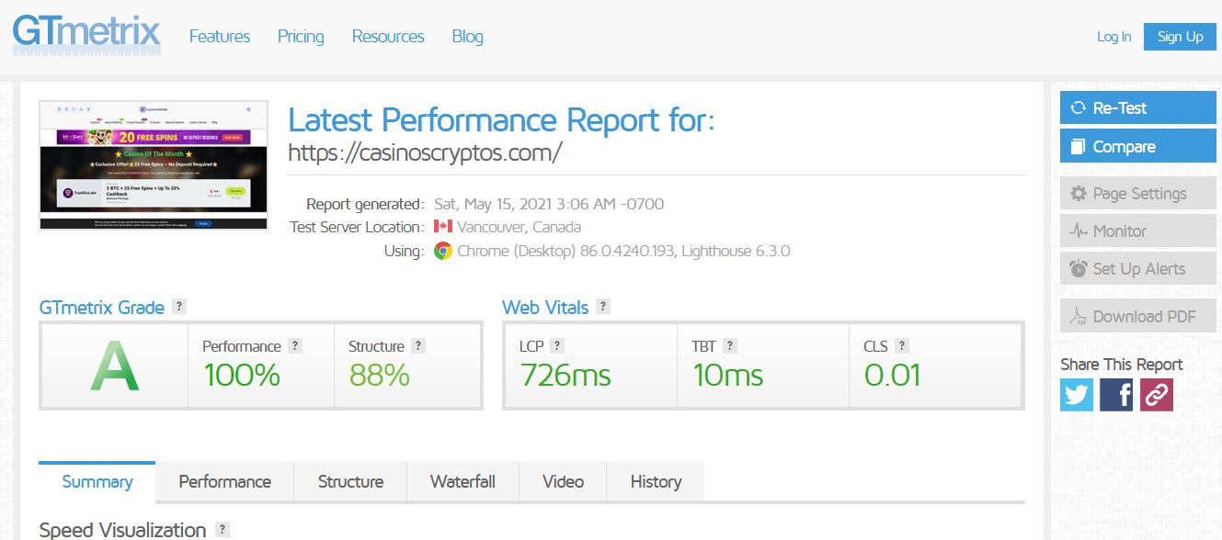Click the 88% Structure value
Image resolution: width=1222 pixels, height=540 pixels.
tap(379, 375)
